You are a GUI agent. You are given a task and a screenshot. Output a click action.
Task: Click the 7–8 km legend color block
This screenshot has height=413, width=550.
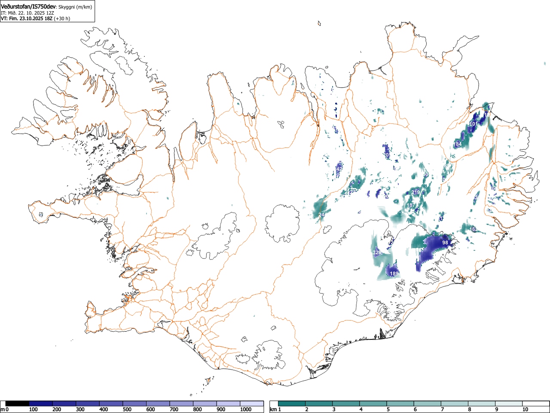[455, 404]
